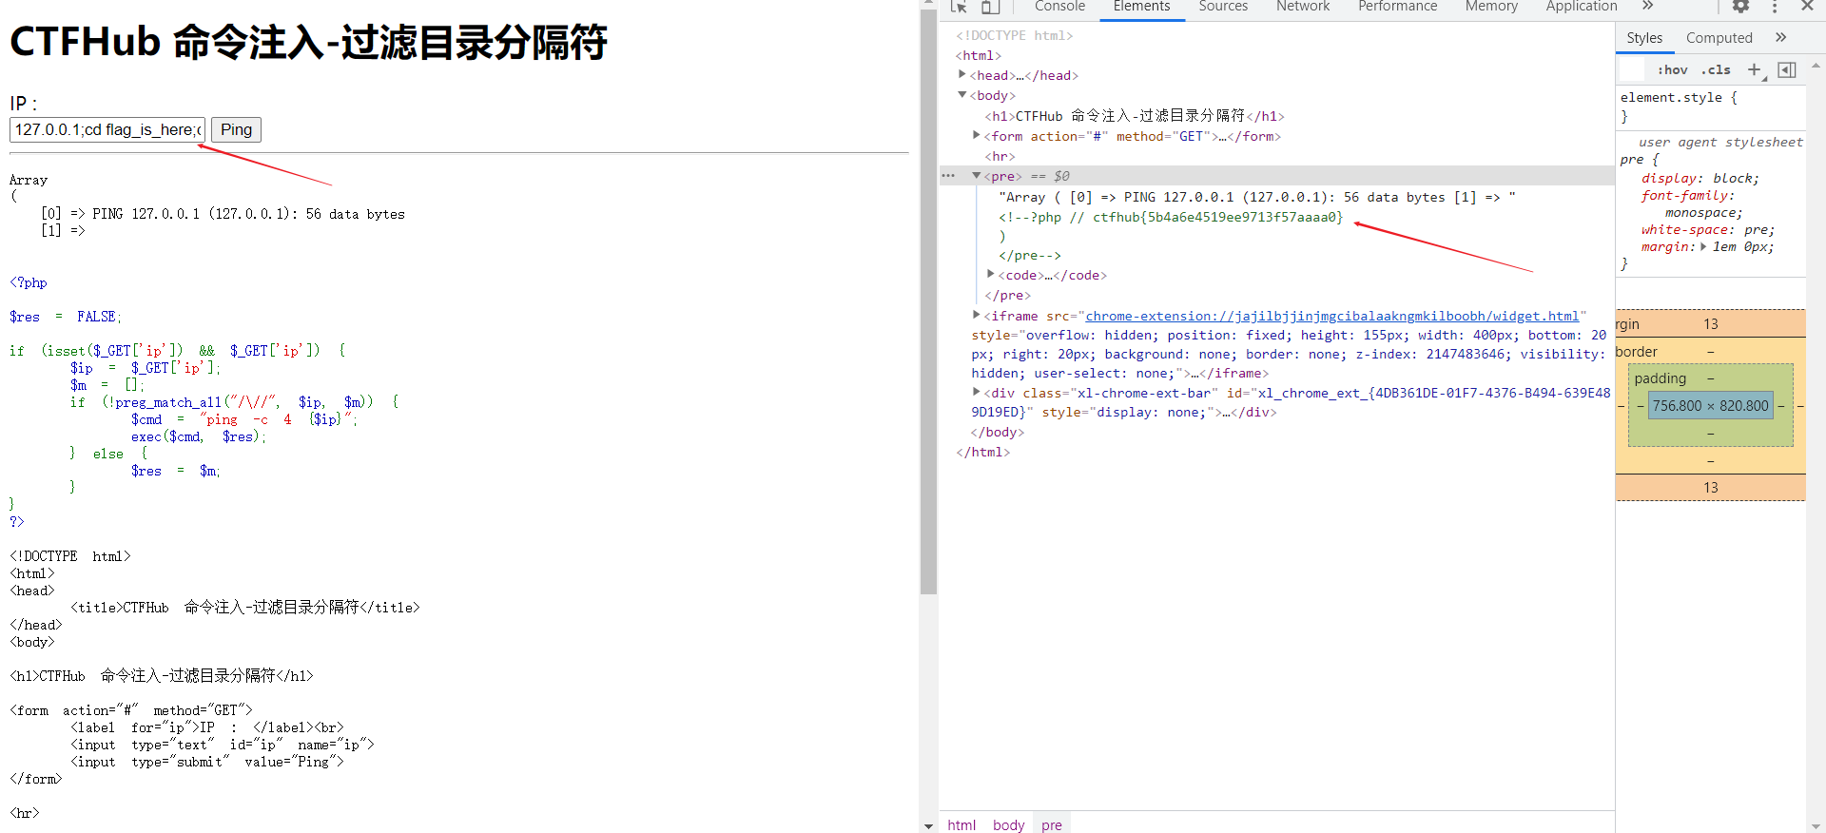The height and width of the screenshot is (833, 1826).
Task: Click the styles pane scroll-up arrow
Action: 1816,67
